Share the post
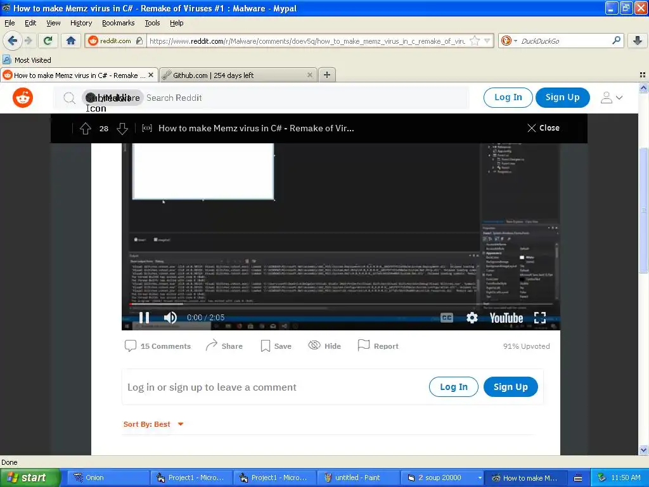This screenshot has height=487, width=649. pyautogui.click(x=224, y=346)
